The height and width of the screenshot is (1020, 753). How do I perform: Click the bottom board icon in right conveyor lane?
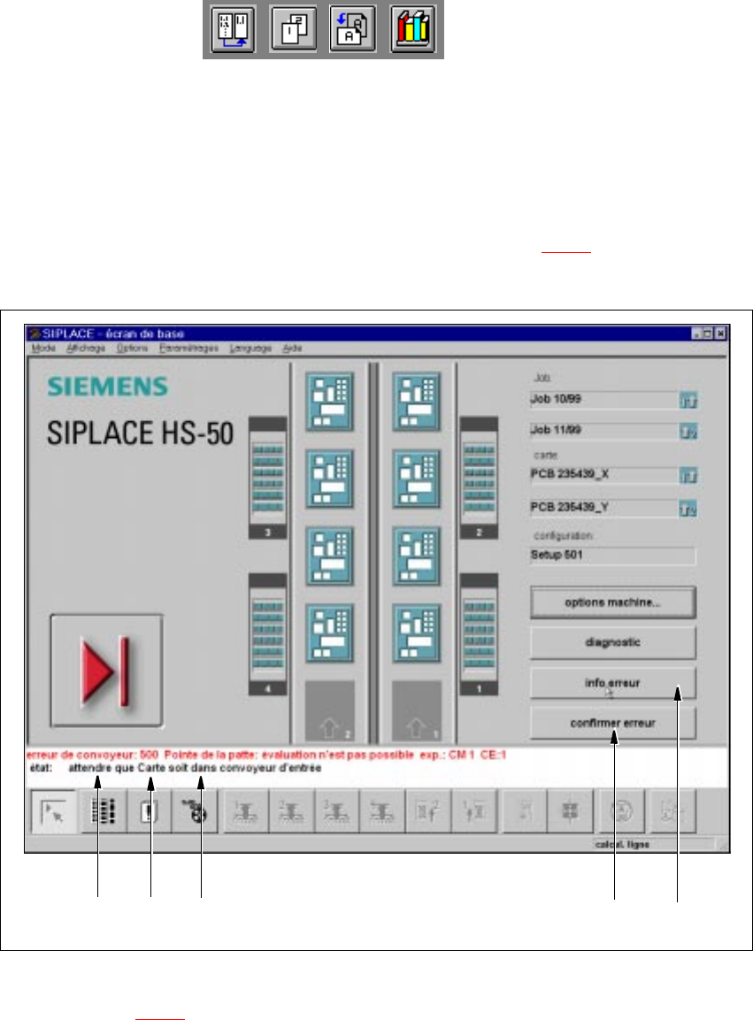pos(417,633)
